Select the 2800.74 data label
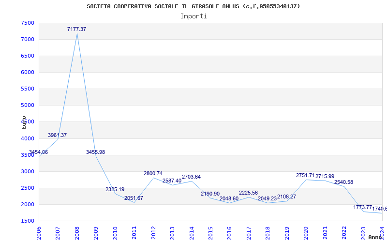Viewport: 387px width, 242px height. click(x=153, y=173)
